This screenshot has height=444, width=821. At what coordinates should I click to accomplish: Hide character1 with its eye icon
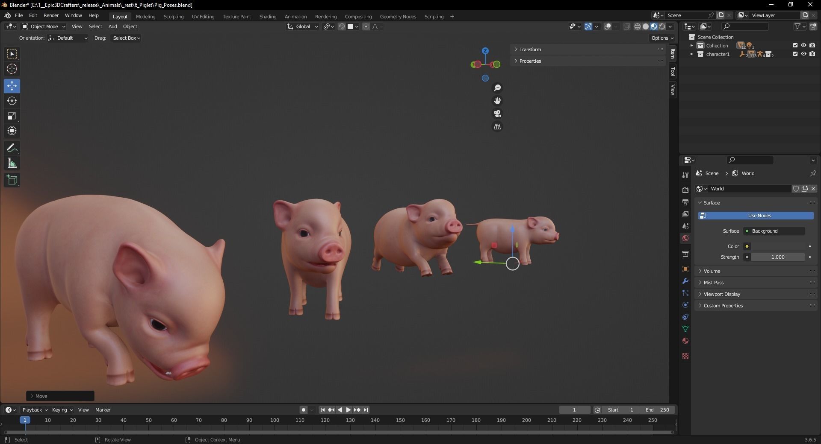pos(804,54)
